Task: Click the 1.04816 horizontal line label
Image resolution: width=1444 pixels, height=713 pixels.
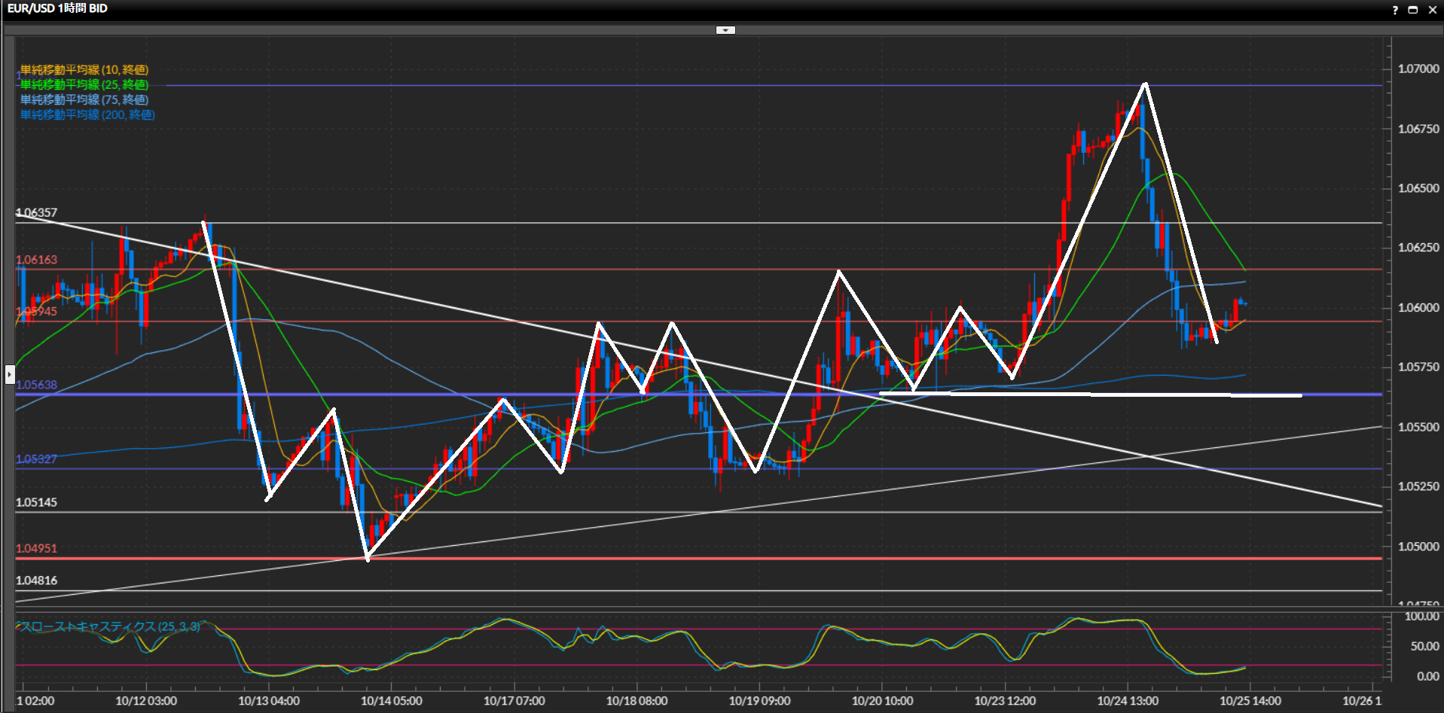Action: 36,580
